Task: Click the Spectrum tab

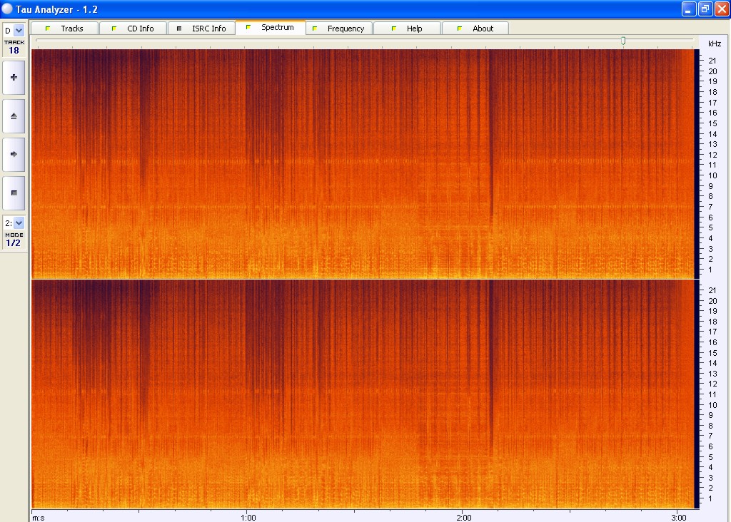Action: [x=270, y=28]
